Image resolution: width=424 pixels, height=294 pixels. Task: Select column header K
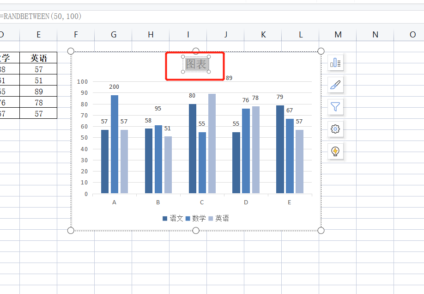(263, 35)
